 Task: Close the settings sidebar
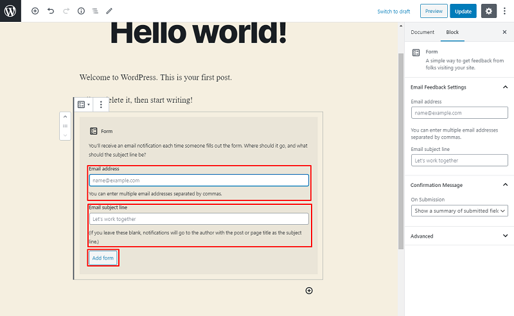(504, 32)
